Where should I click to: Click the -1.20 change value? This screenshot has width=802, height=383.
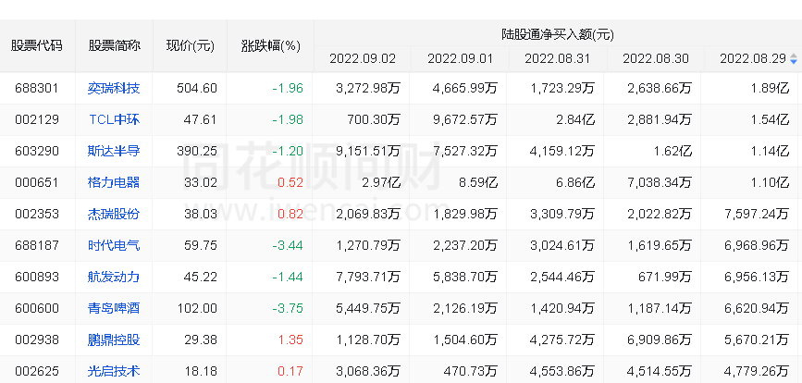tap(288, 151)
